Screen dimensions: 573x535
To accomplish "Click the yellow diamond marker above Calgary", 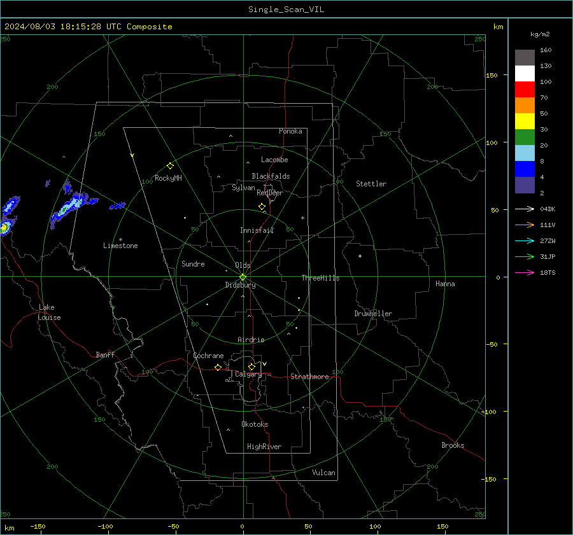I will coord(251,366).
